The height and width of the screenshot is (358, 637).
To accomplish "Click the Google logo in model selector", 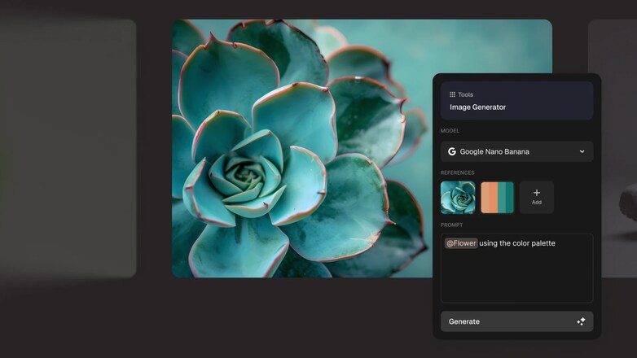I will point(452,151).
